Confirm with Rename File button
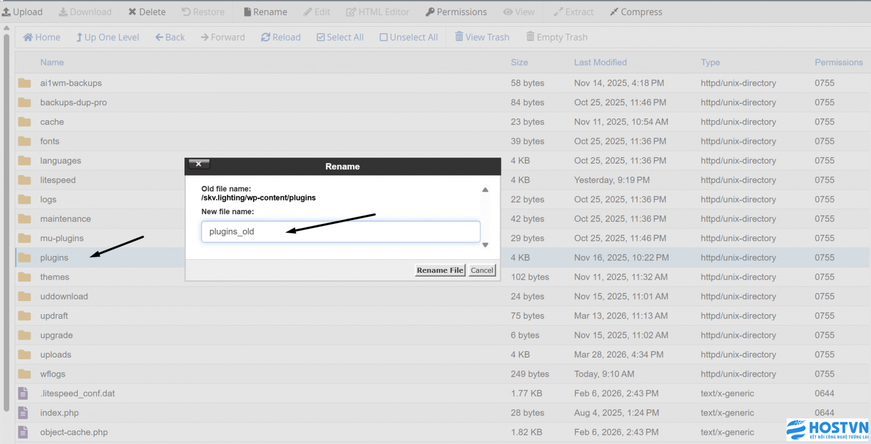Screen dimensions: 871x444 (440, 270)
